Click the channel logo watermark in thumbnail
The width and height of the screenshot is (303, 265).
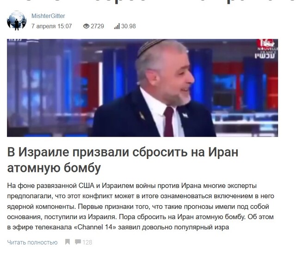(267, 45)
